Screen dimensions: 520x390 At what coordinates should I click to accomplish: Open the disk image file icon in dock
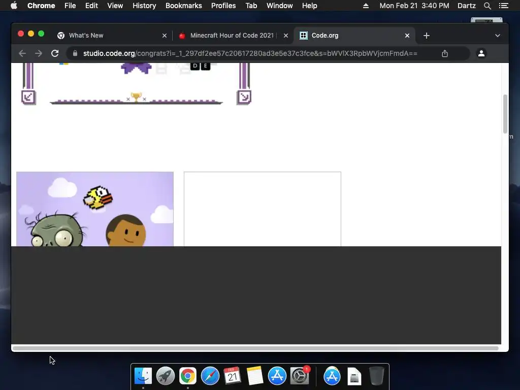coord(354,376)
